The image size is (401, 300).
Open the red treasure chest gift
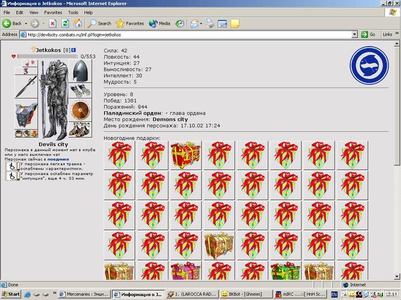pos(186,155)
